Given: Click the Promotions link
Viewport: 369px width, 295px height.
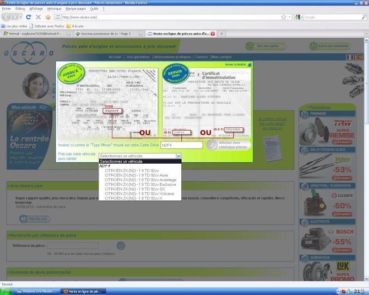Looking at the screenshot, I should (x=320, y=107).
